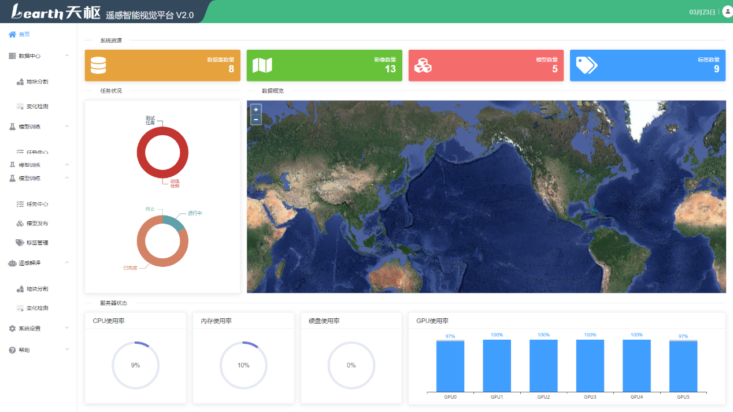
Task: Click the tags icon on 标签数量 card
Action: pos(586,65)
